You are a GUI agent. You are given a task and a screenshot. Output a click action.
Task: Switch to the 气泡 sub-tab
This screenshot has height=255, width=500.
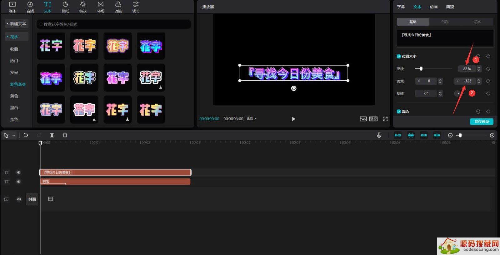point(445,22)
